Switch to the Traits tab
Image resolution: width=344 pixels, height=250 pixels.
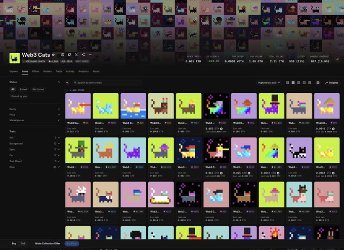(x=59, y=71)
